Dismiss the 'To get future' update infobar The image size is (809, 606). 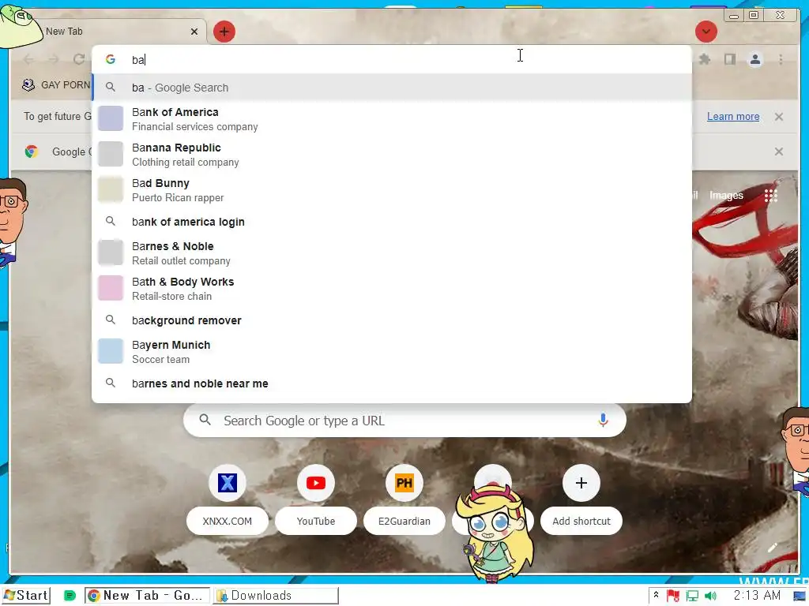click(778, 117)
